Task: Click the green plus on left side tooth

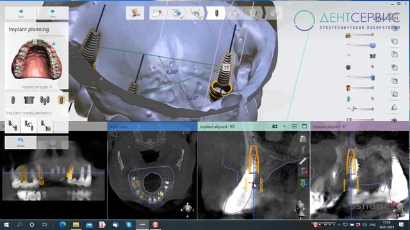Action: [x=54, y=62]
